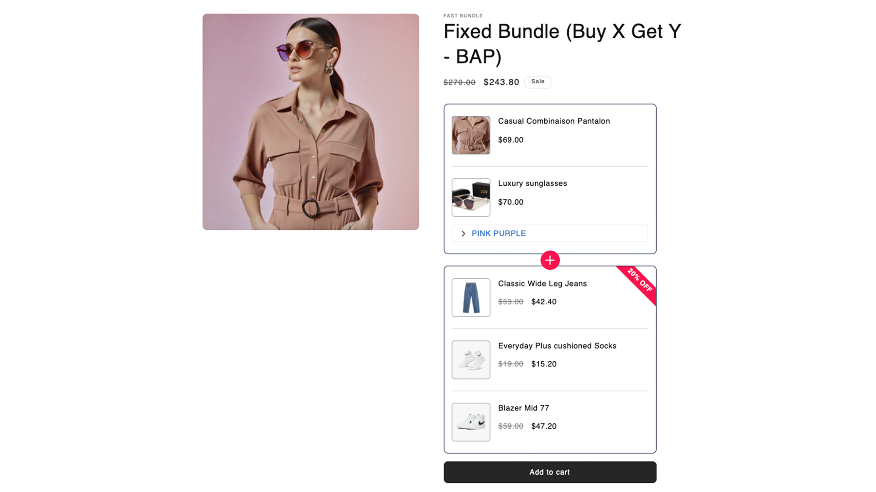Image resolution: width=876 pixels, height=492 pixels.
Task: Click the Classic Wide Leg Jeans thumbnail
Action: point(471,297)
